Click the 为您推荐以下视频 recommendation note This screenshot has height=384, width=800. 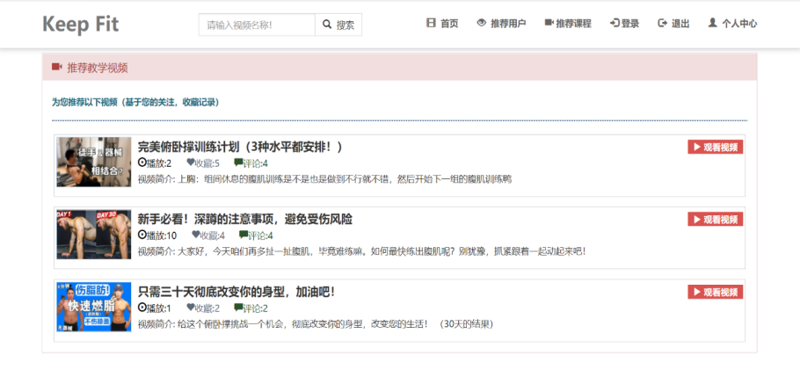135,103
